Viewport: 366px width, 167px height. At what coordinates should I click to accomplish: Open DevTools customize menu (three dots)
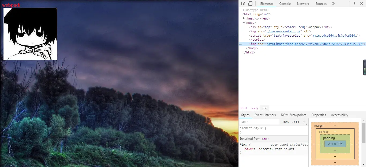click(354, 4)
